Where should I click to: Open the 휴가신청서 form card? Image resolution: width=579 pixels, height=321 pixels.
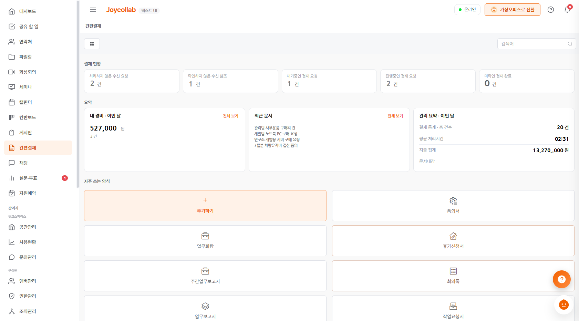click(453, 241)
